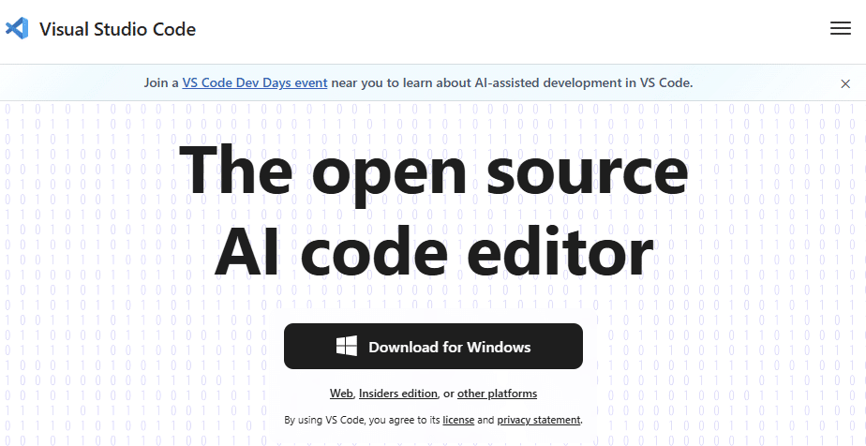866x446 pixels.
Task: Follow the other platforms link
Action: (497, 394)
